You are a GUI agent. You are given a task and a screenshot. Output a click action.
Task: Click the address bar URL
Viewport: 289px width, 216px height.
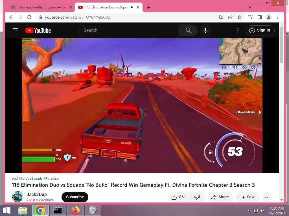coord(78,17)
